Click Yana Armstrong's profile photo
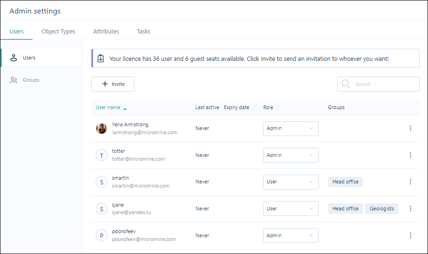The width and height of the screenshot is (428, 254). point(102,128)
